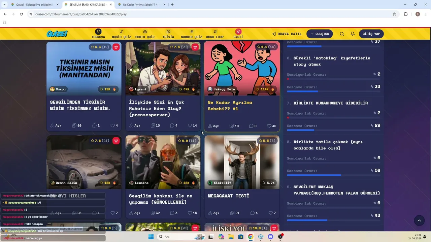Open the Parti mode in the navbar
Screen dimensions: 431x242
[238, 34]
